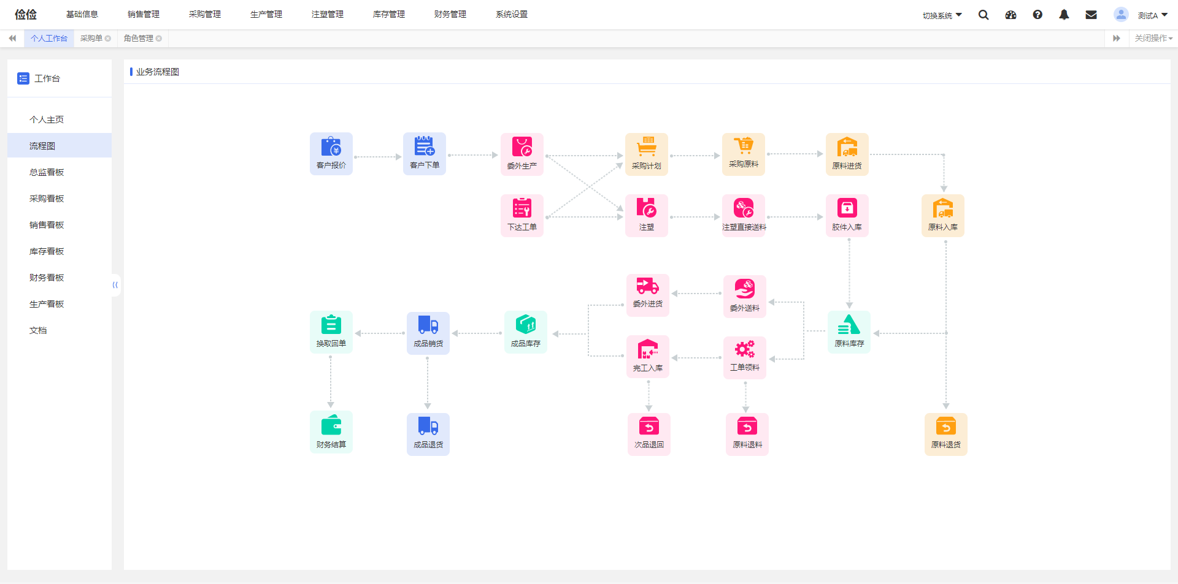
Task: Click the 工作台 sidebar header
Action: (x=39, y=78)
